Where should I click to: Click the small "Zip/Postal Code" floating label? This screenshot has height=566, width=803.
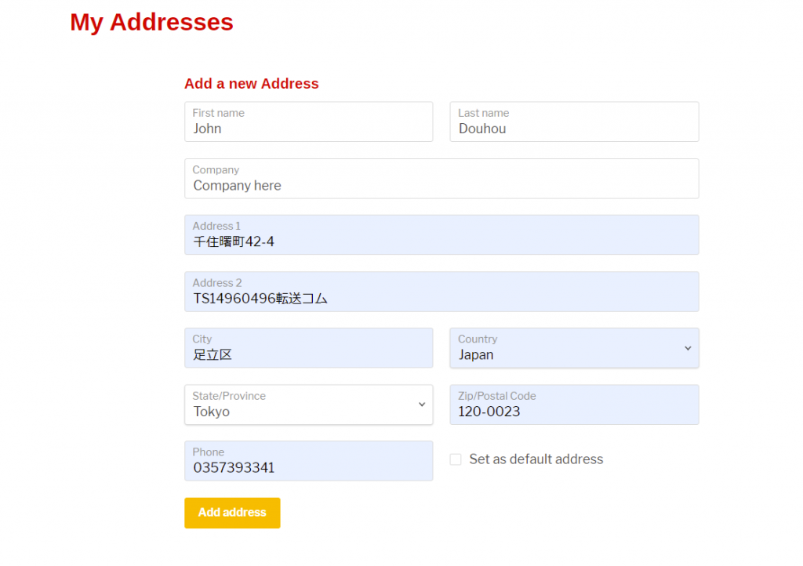coord(496,396)
